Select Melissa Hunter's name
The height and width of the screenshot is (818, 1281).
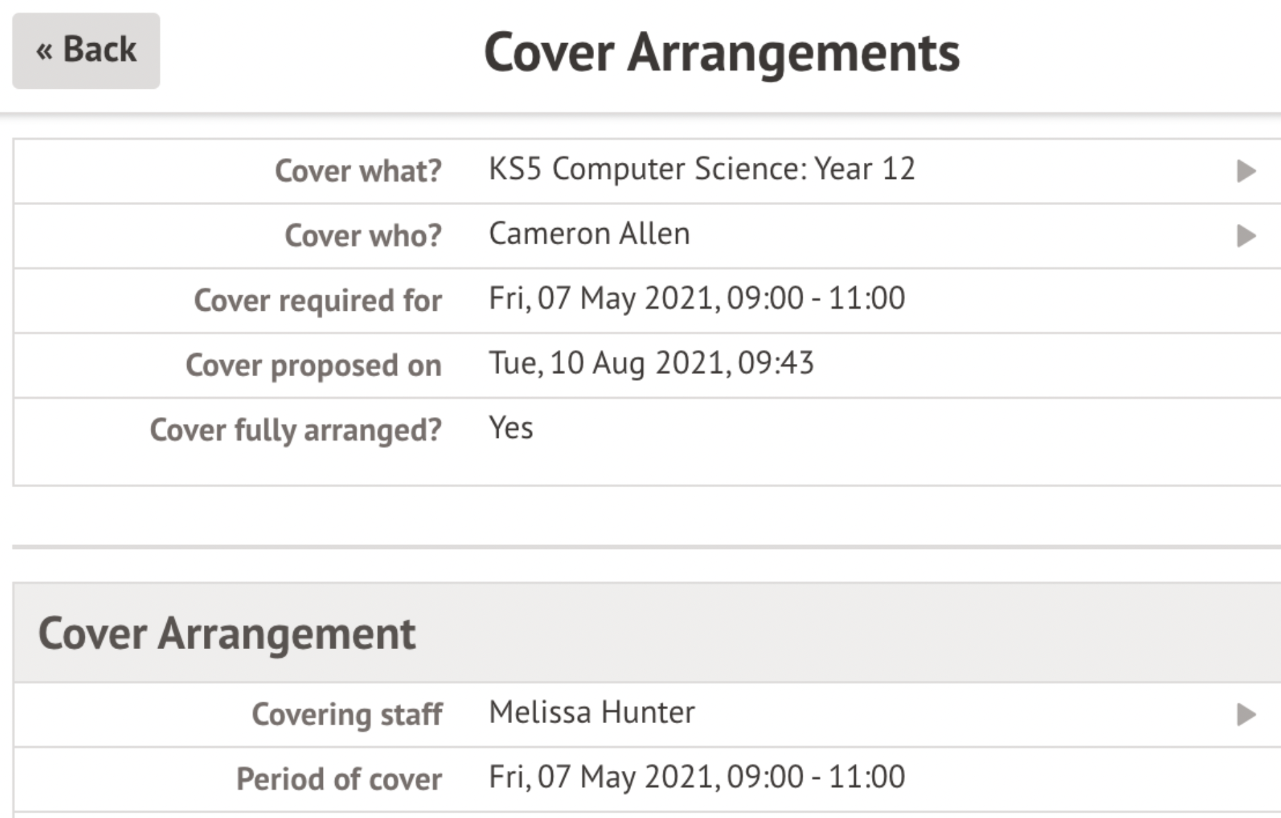592,712
